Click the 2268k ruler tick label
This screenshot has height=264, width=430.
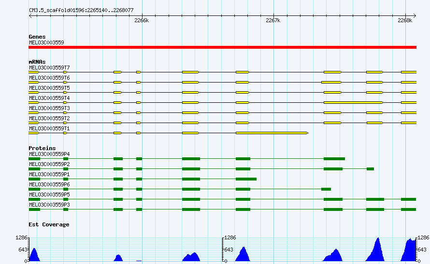click(x=405, y=21)
